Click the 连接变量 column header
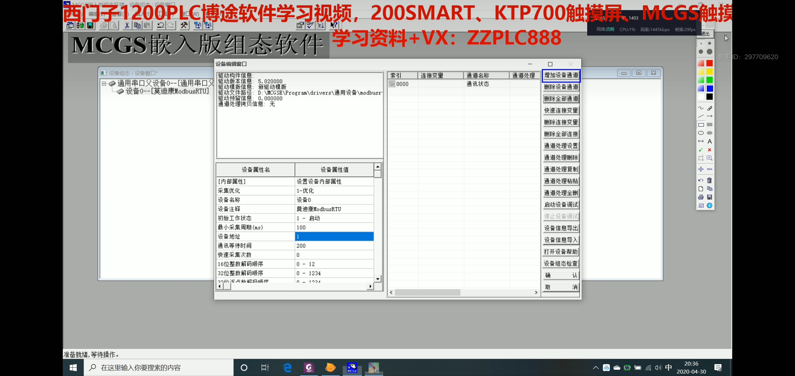 point(441,76)
